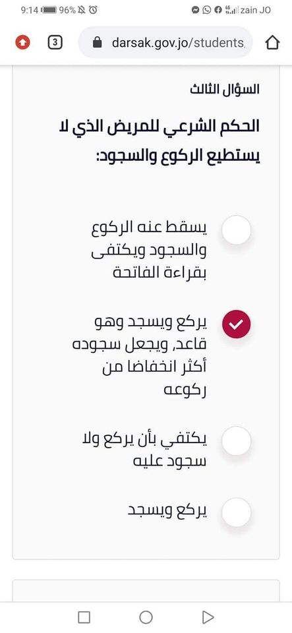Tap the Android back triangle button

point(208,617)
